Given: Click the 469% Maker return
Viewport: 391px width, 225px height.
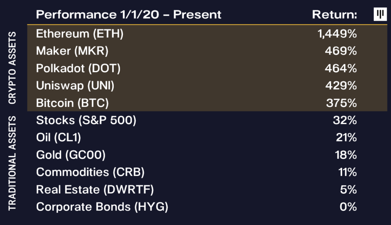Looking at the screenshot, I should 341,51.
